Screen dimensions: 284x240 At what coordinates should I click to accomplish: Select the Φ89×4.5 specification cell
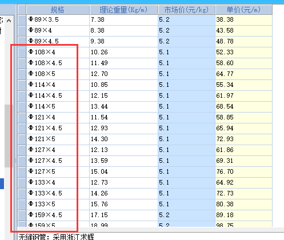(58, 41)
